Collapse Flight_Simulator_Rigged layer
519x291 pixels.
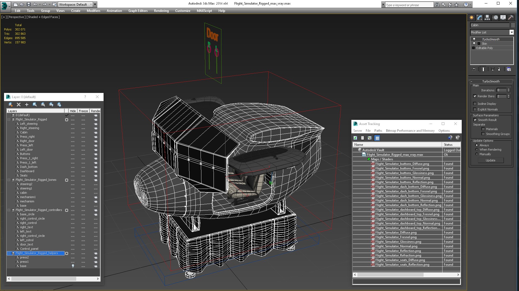click(x=9, y=119)
